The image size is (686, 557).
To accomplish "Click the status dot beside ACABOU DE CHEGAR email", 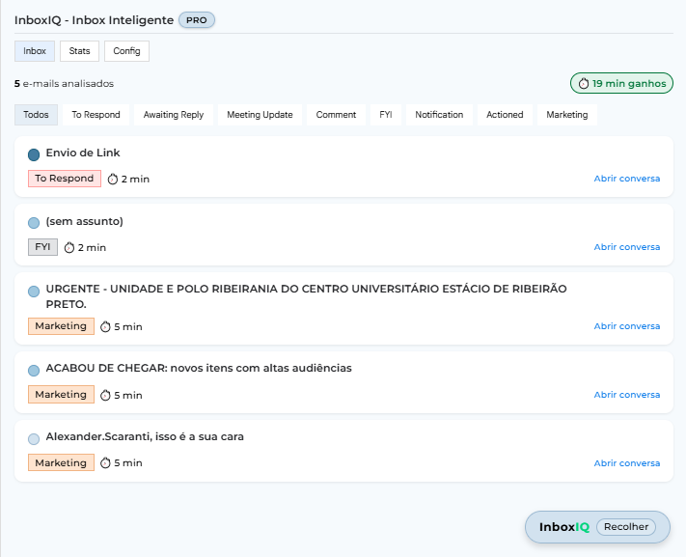I will 34,370.
